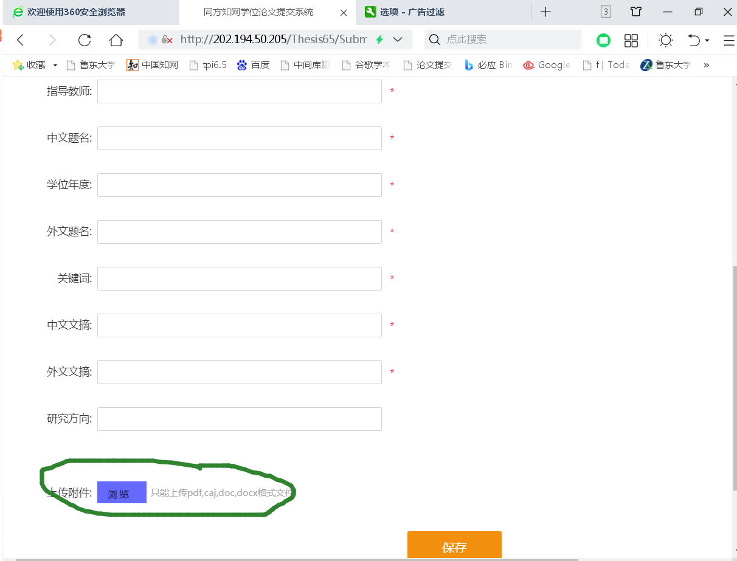Click the 学位年度 input field
Viewport: 737px width, 561px height.
(240, 185)
